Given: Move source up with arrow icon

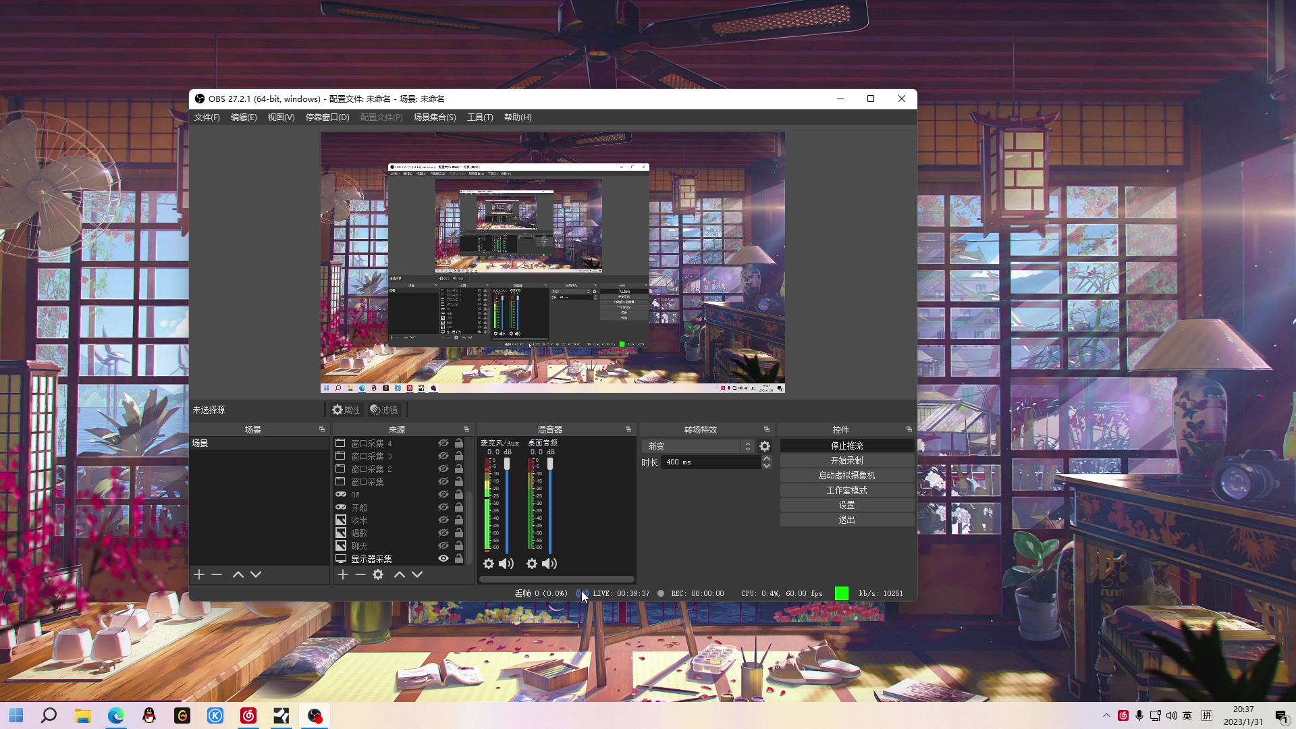Looking at the screenshot, I should [x=400, y=574].
